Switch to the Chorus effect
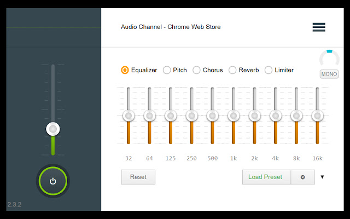This screenshot has width=350, height=219. click(x=196, y=70)
